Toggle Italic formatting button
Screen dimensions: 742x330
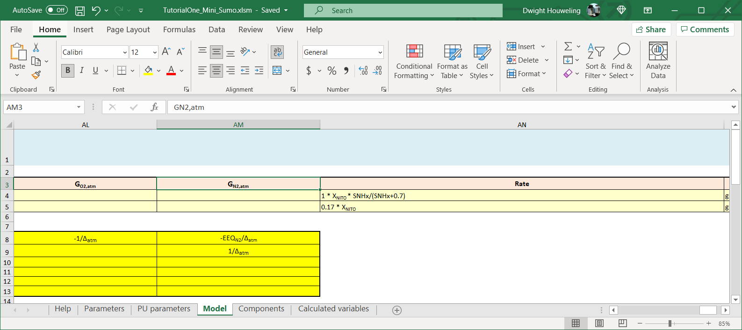tap(82, 71)
